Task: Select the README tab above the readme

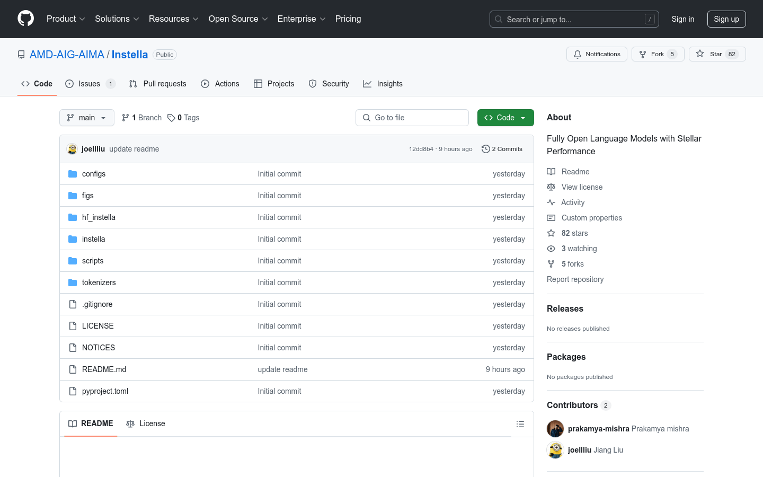Action: (91, 423)
